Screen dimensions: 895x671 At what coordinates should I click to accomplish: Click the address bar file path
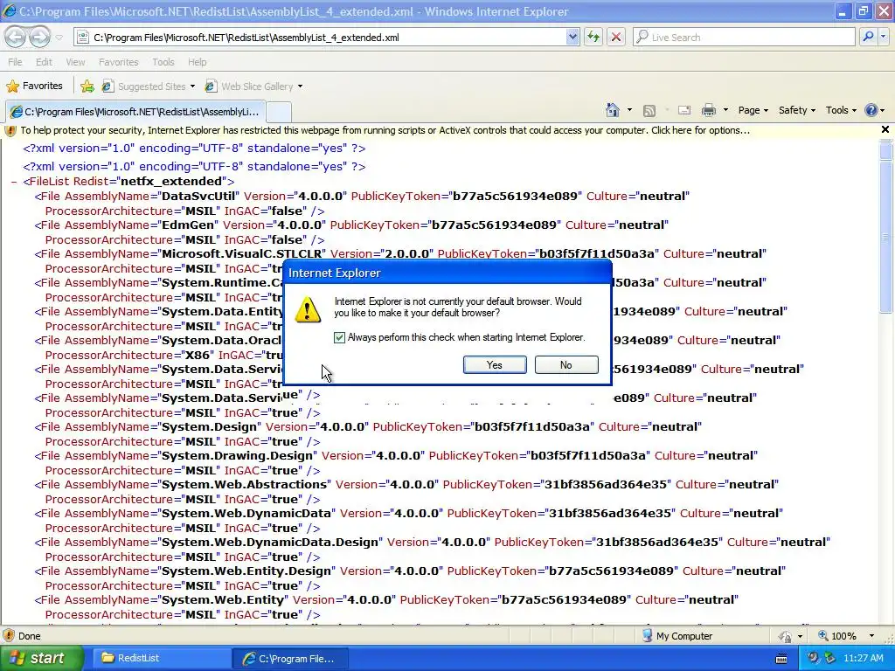(x=246, y=38)
